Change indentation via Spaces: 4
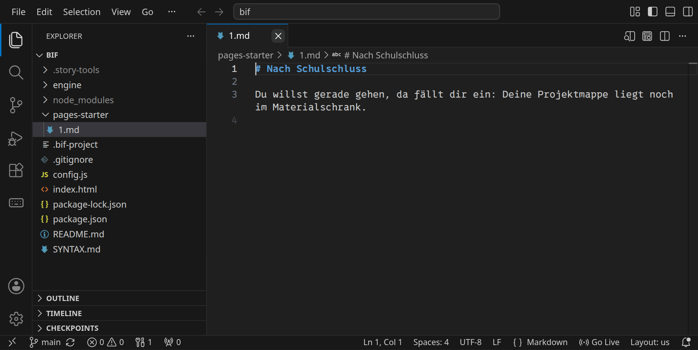Viewport: 698px width, 350px height. pyautogui.click(x=431, y=342)
